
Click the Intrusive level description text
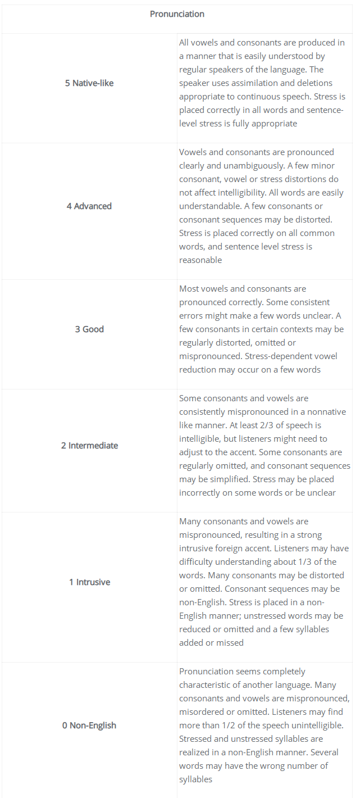[x=264, y=582]
